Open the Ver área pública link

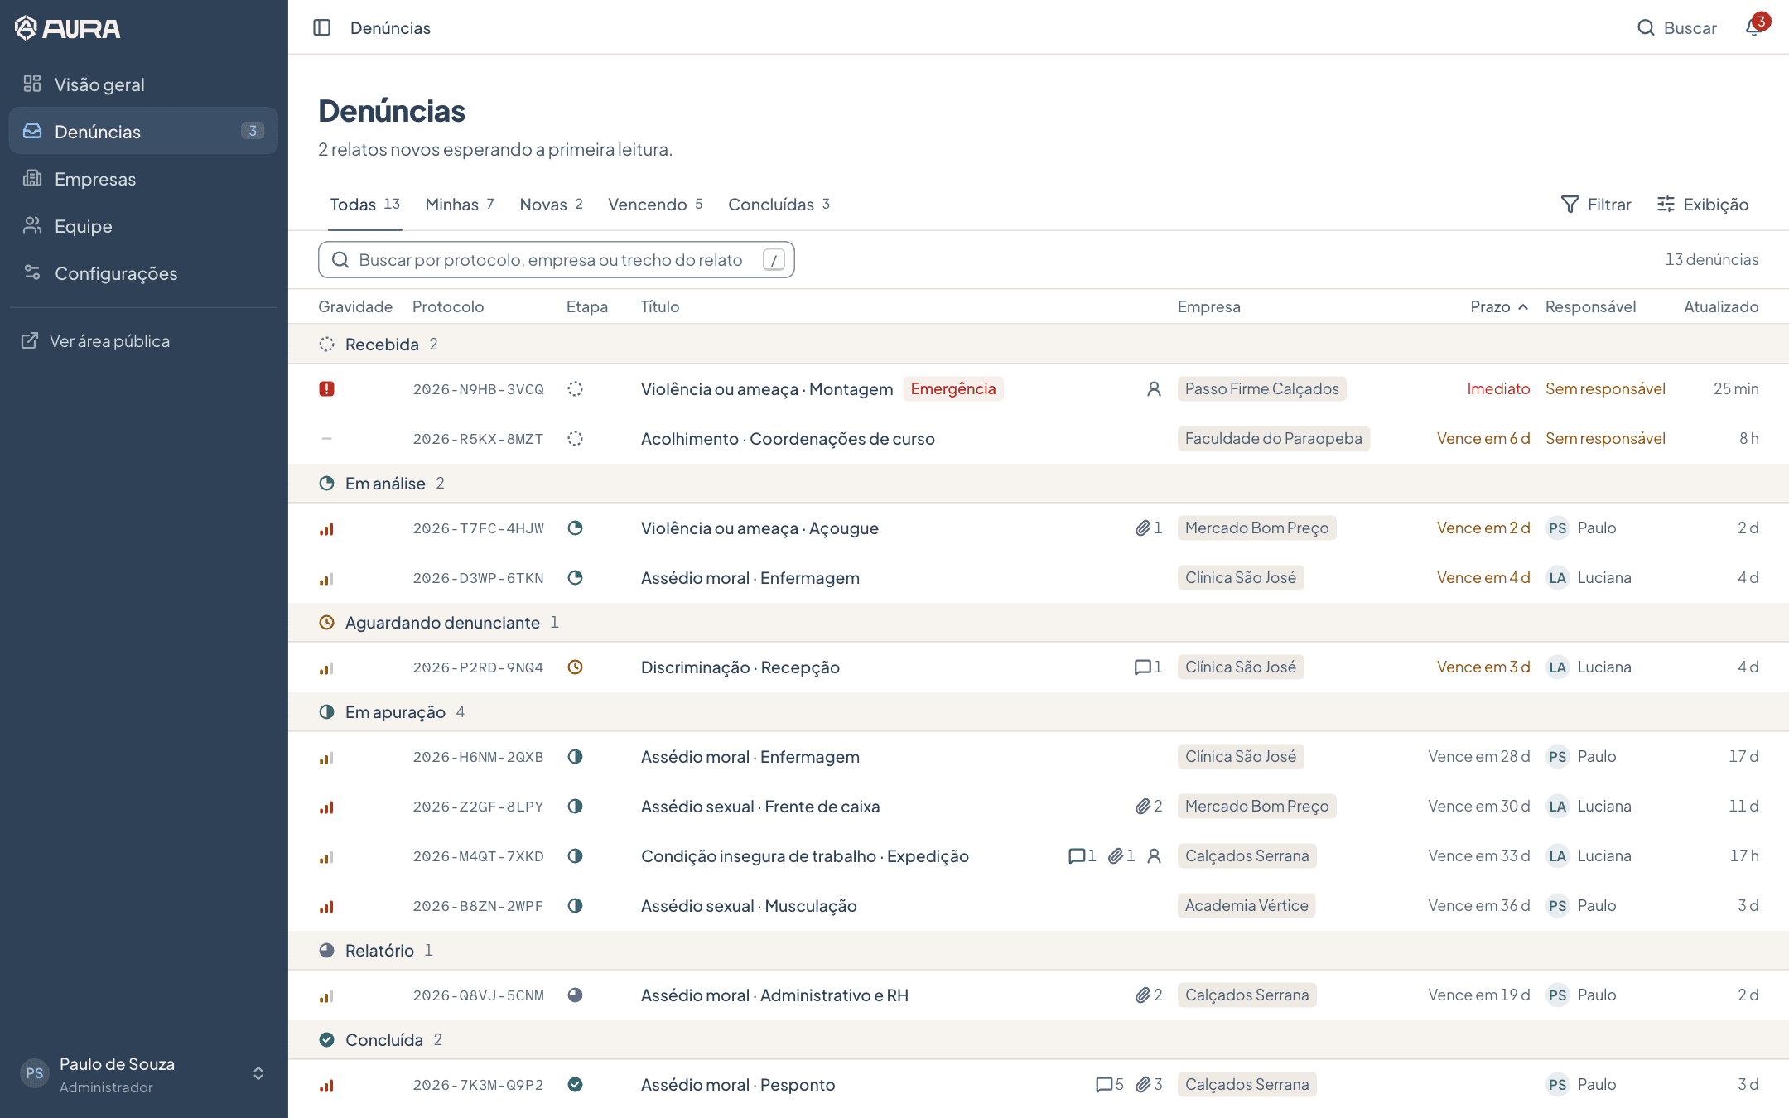95,341
